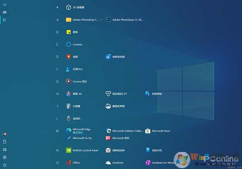This screenshot has width=242, height=169.
Task: Expand the hamburger menu at top left
Action: tap(4, 5)
